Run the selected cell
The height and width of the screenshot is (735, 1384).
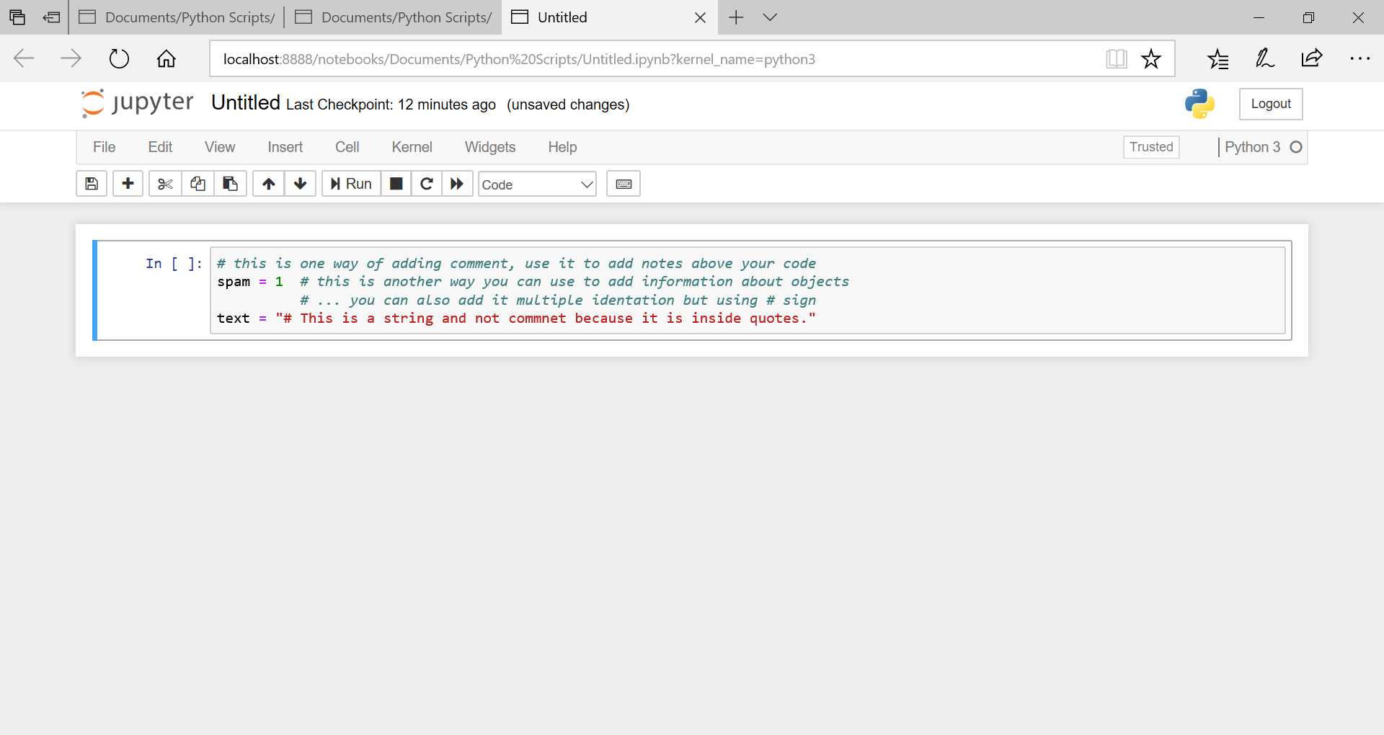pos(351,184)
